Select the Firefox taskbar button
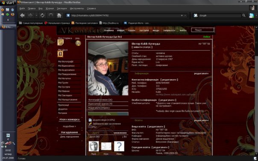This screenshot has height=161, width=258. click(8, 27)
